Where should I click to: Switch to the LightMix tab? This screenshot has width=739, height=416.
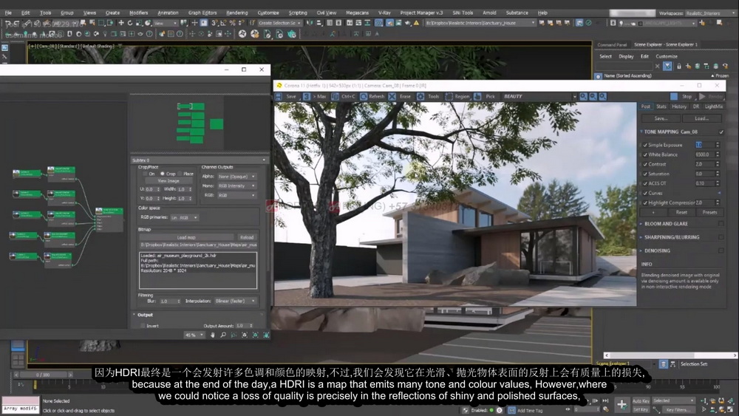pyautogui.click(x=714, y=106)
